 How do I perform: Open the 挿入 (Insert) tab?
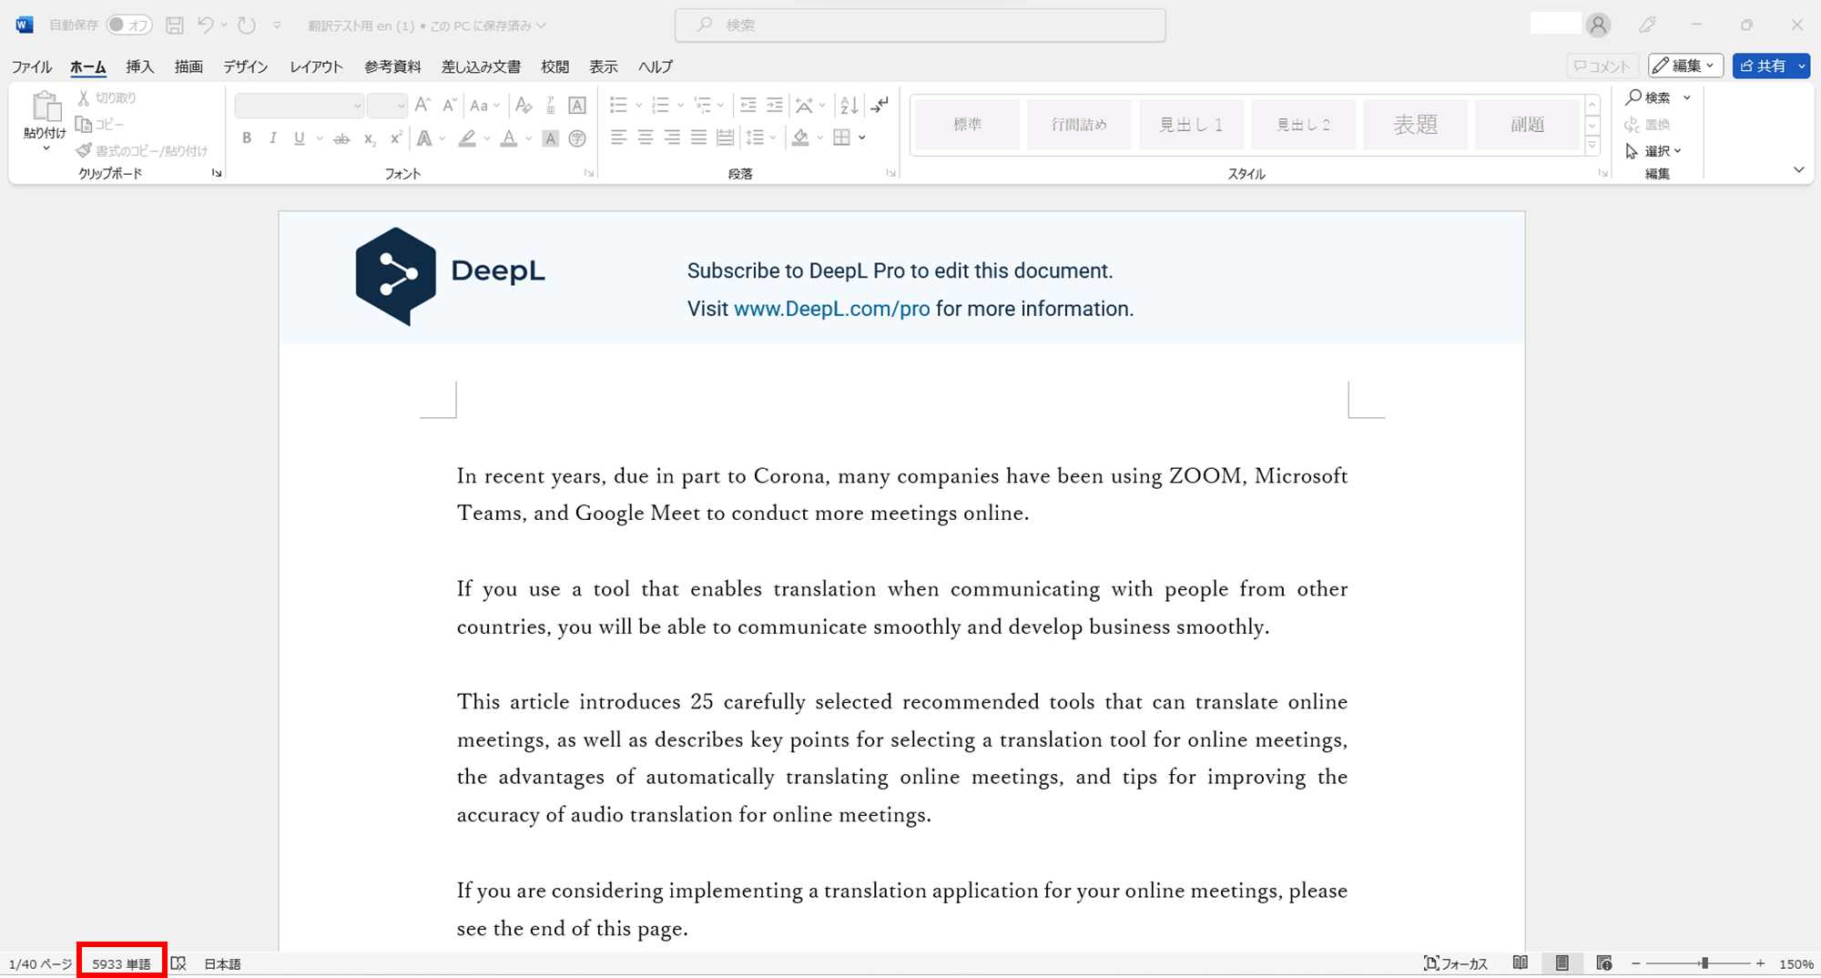click(140, 66)
